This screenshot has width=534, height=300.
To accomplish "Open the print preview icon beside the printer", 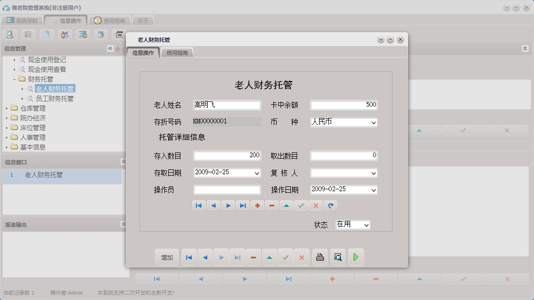I will point(337,257).
